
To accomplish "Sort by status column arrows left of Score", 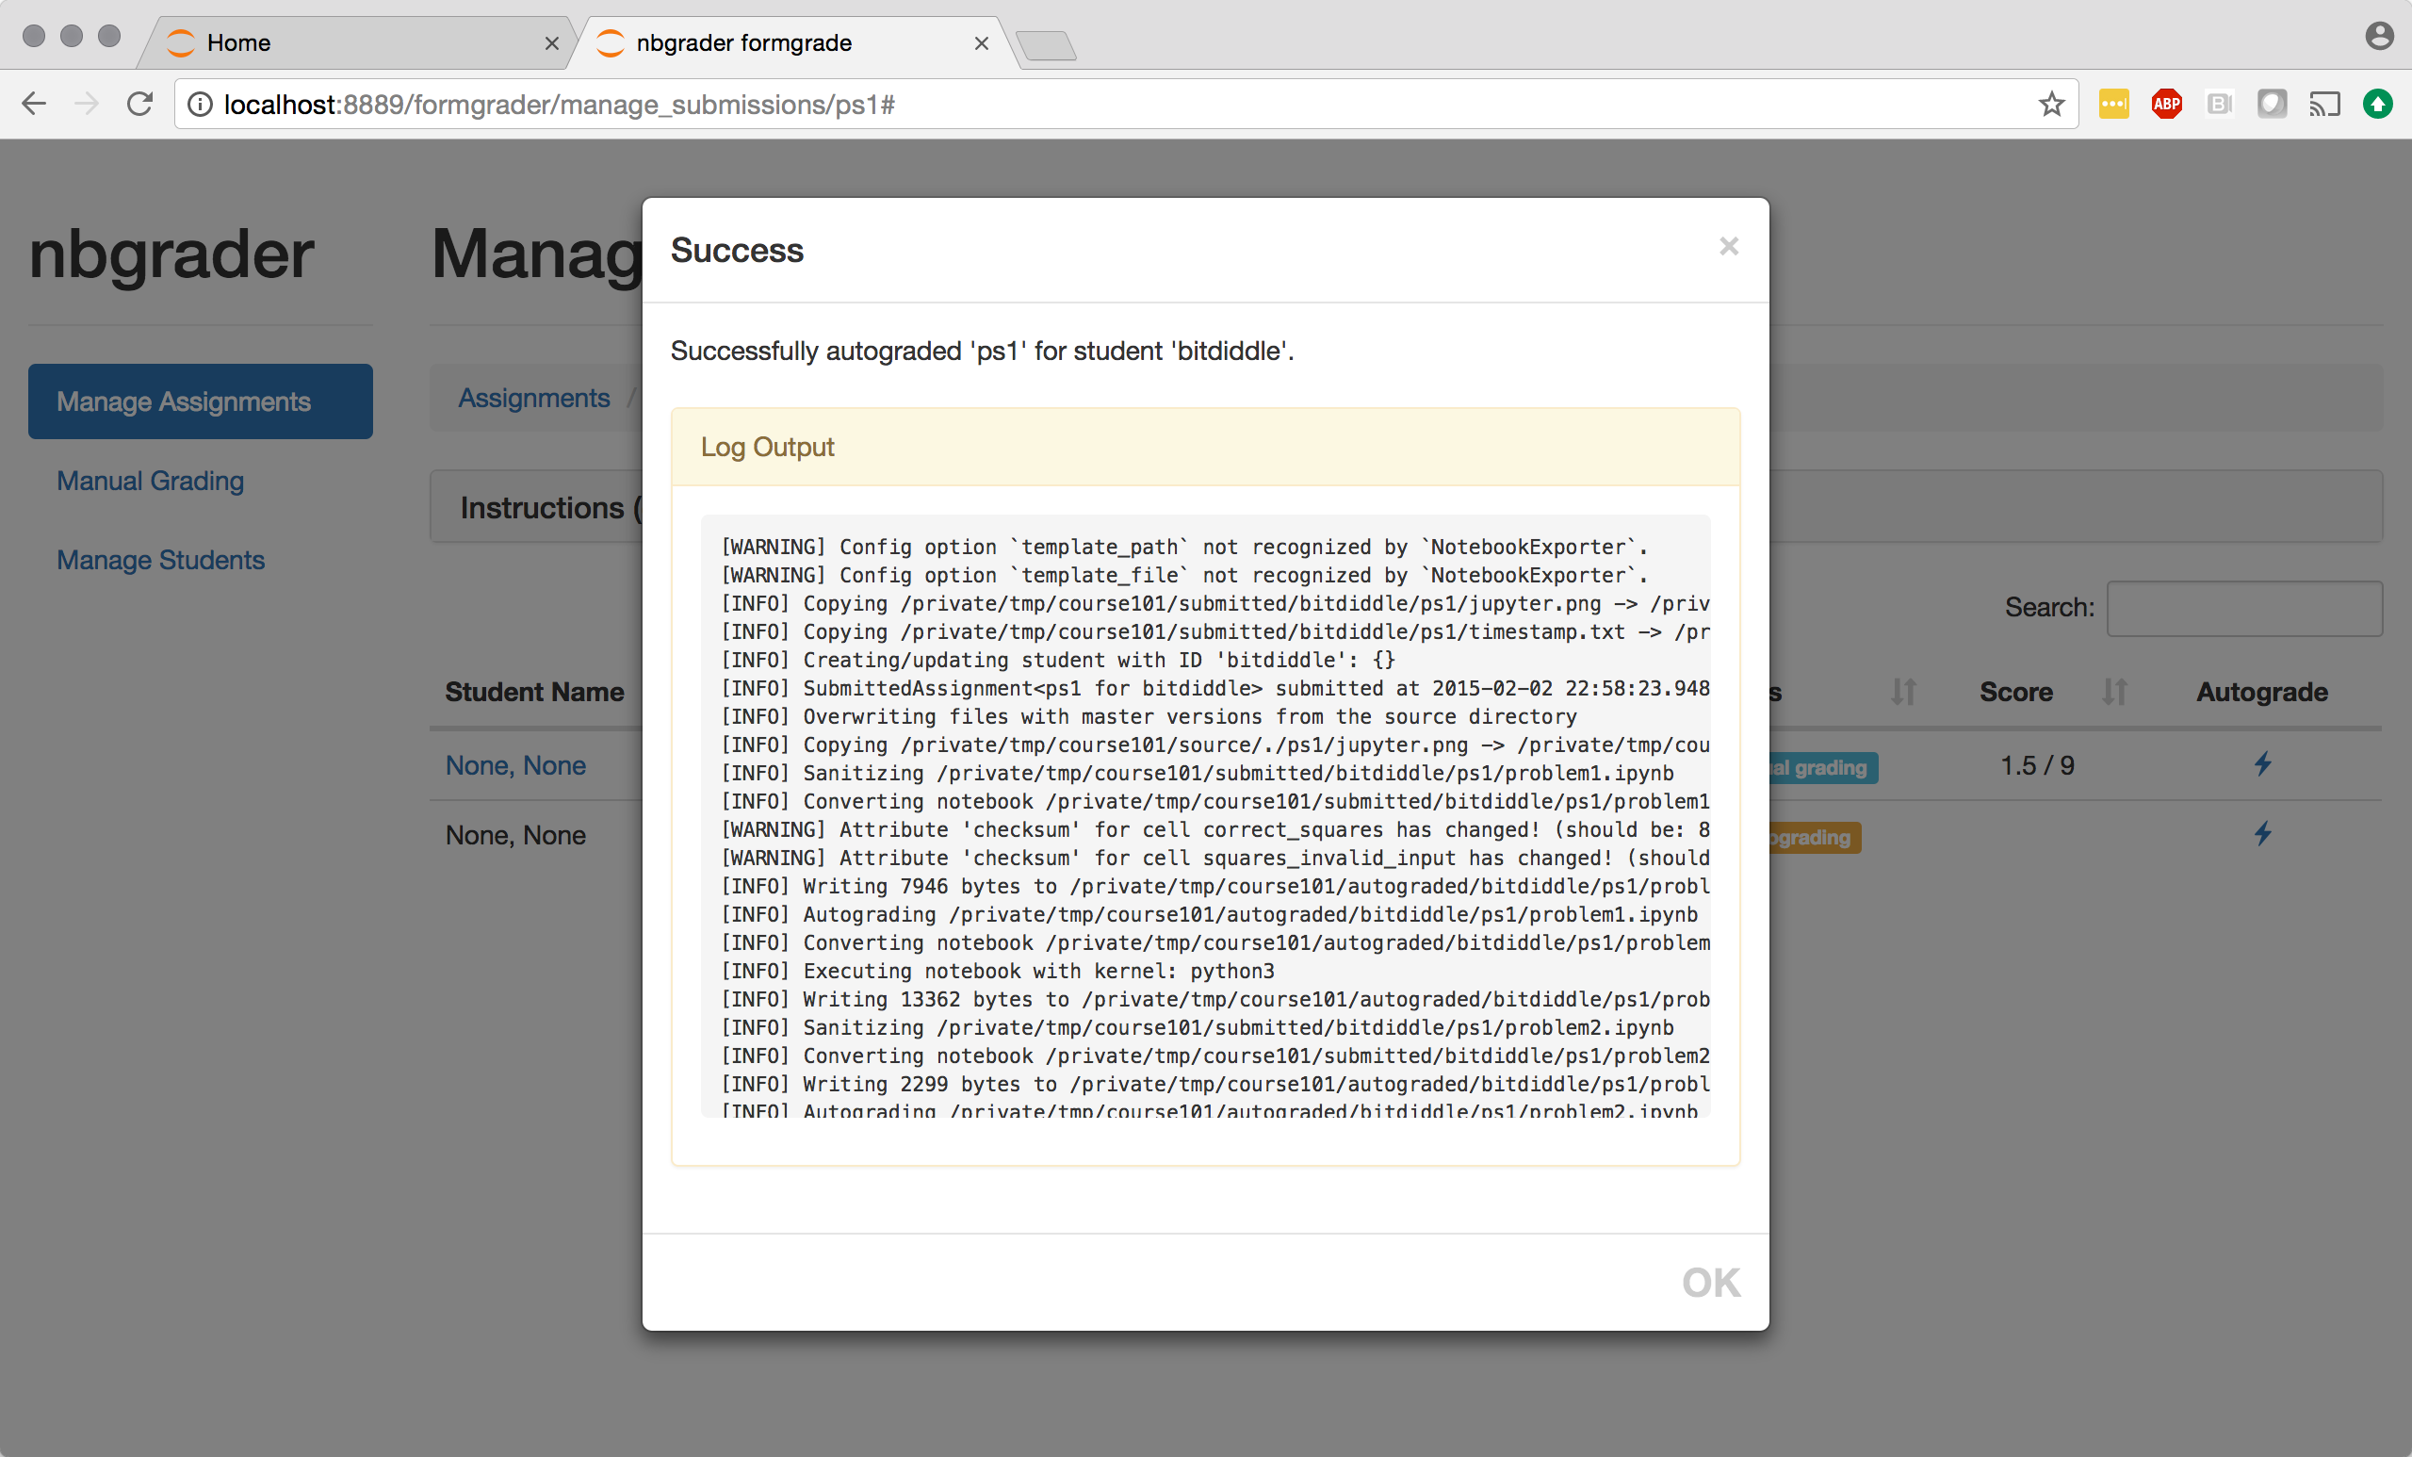I will click(x=1903, y=693).
